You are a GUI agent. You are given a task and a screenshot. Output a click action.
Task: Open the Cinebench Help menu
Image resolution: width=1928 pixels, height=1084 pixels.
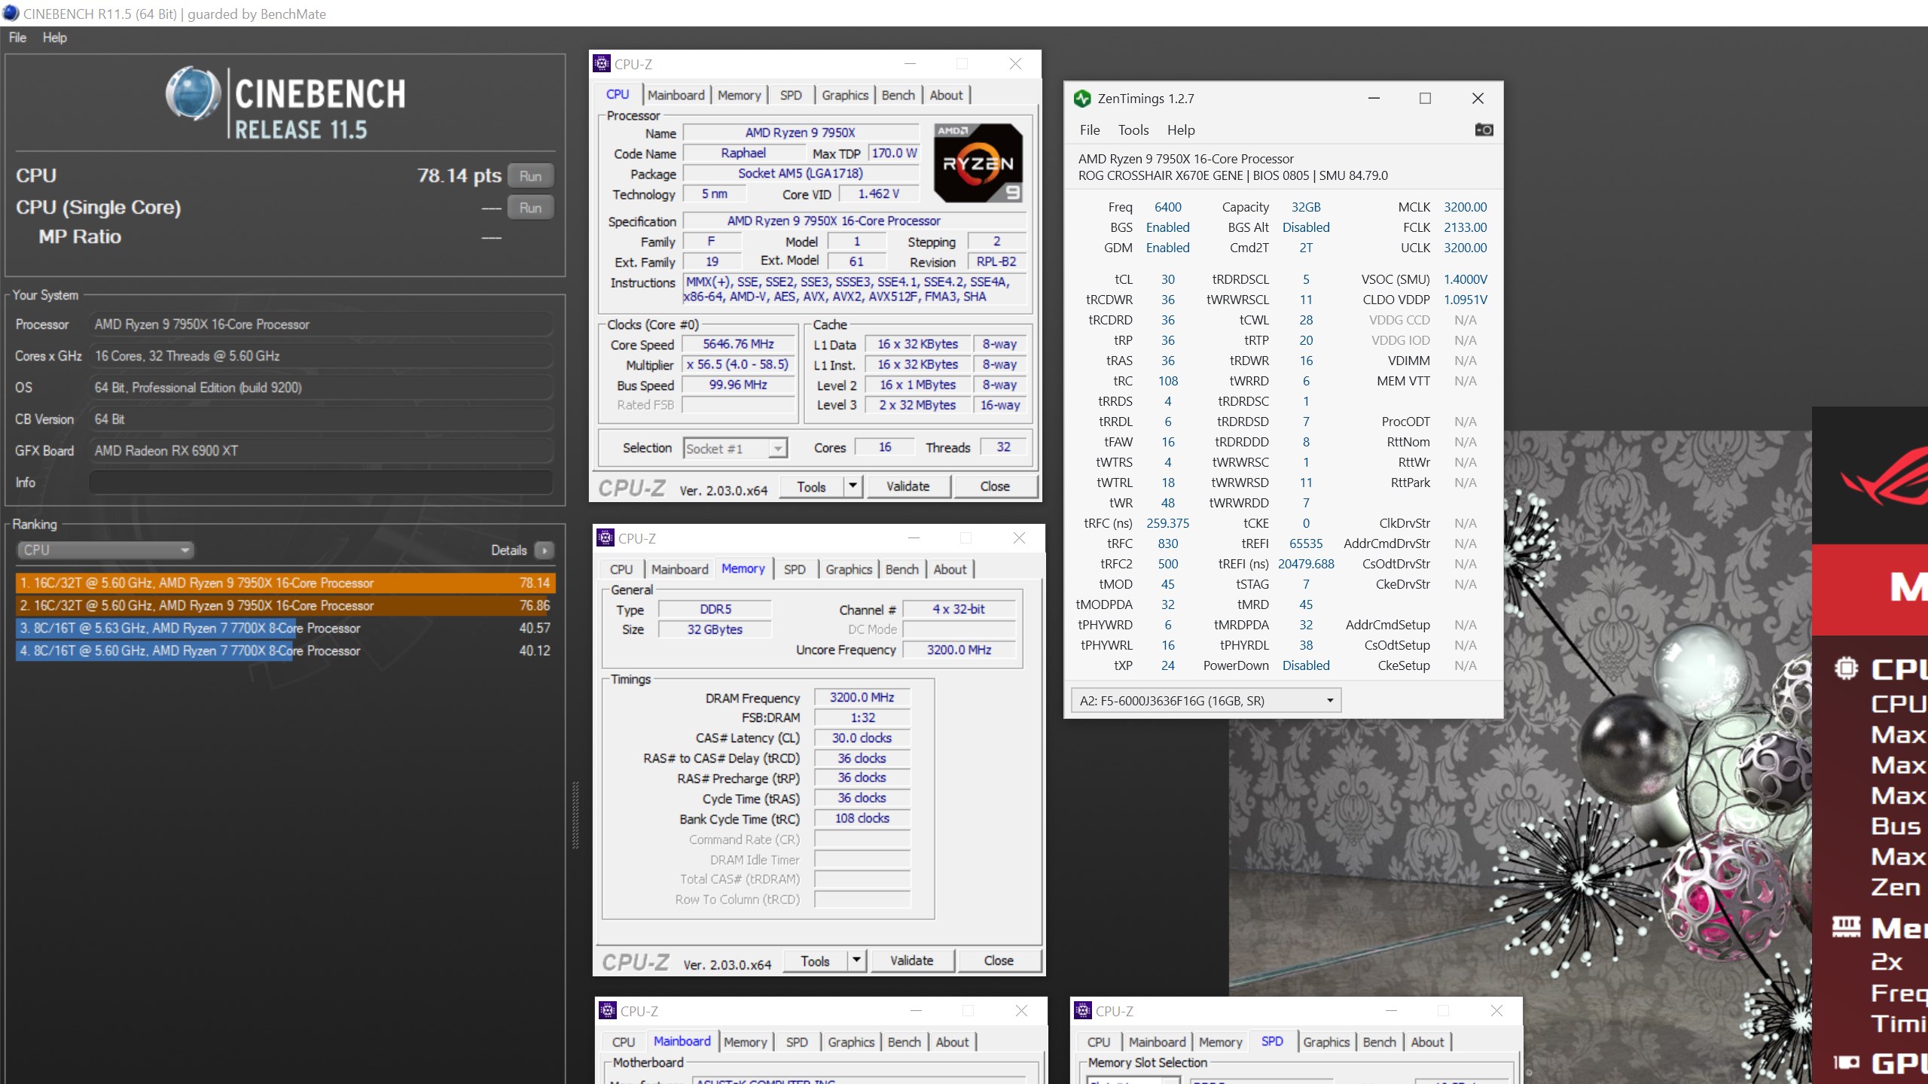[x=54, y=38]
